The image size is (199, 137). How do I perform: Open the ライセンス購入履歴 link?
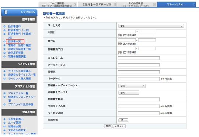pos(20,79)
